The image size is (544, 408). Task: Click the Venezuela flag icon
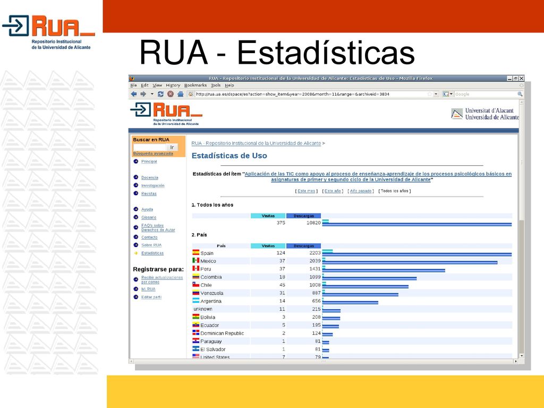coord(196,293)
